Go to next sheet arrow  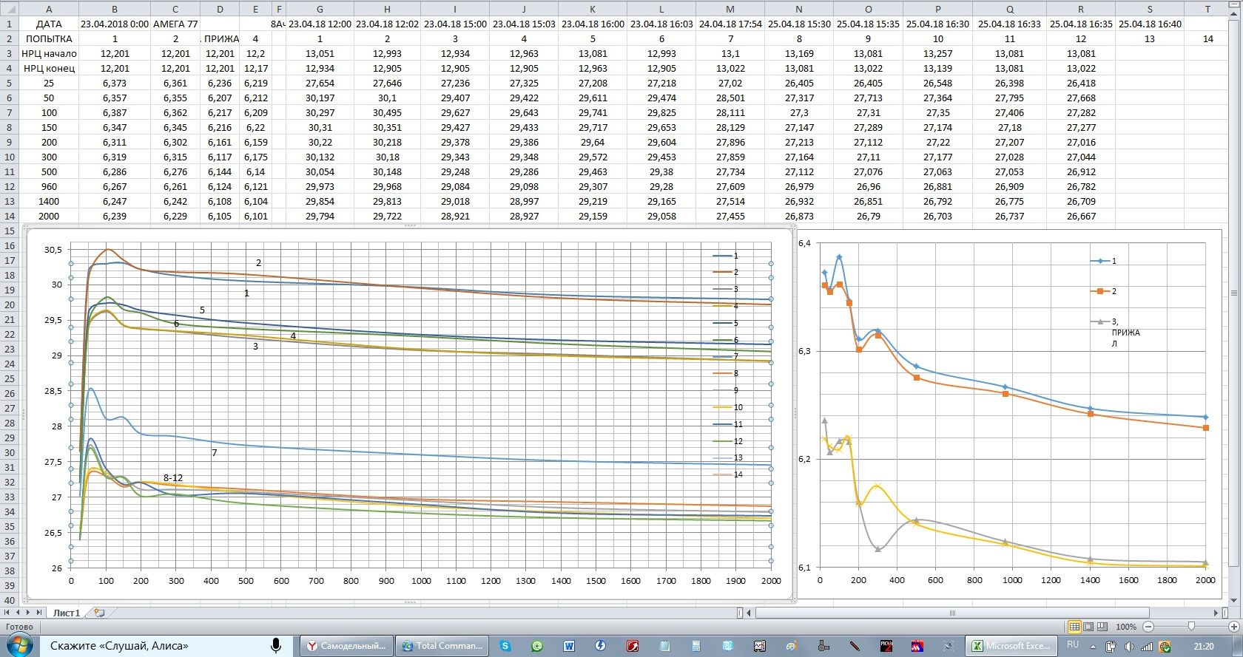coord(29,613)
